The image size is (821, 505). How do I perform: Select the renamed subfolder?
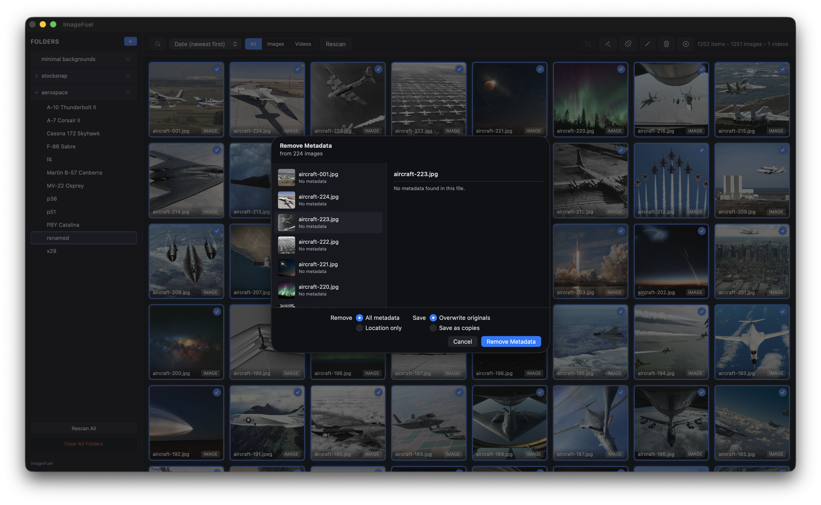point(83,238)
